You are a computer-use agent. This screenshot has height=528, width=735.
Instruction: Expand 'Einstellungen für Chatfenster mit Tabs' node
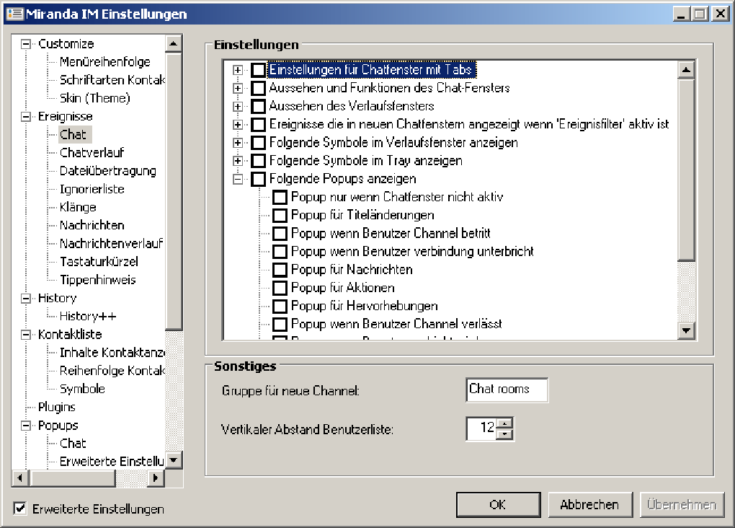(x=238, y=70)
